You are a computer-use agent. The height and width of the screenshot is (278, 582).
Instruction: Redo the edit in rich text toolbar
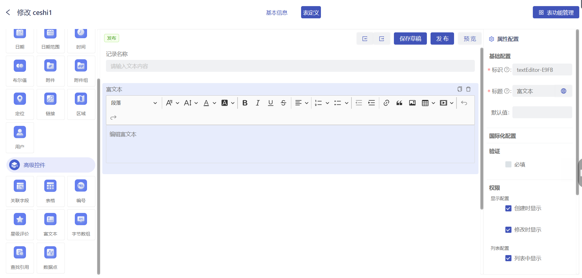[113, 118]
